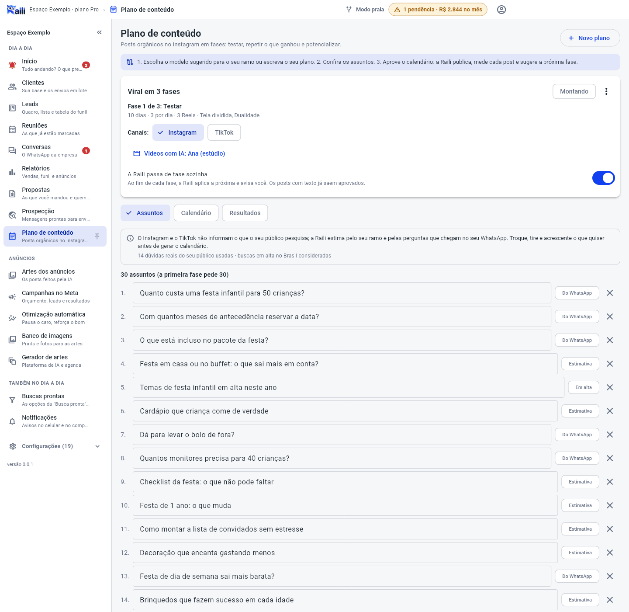629x612 pixels.
Task: Unpin Plano de conteúdo with pin icon
Action: pyautogui.click(x=97, y=236)
